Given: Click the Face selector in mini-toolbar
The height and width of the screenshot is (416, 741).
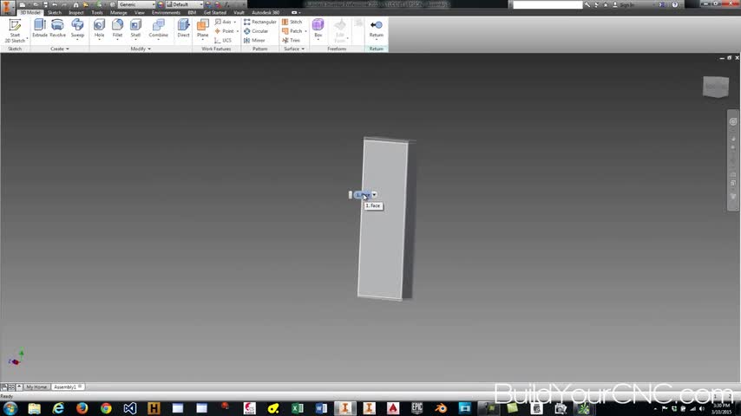Looking at the screenshot, I should point(362,194).
